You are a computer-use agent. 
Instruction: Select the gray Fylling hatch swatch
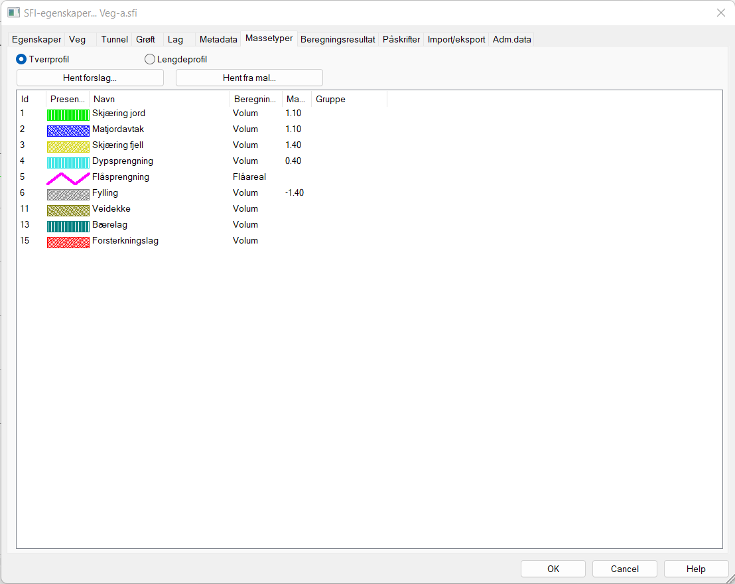68,194
